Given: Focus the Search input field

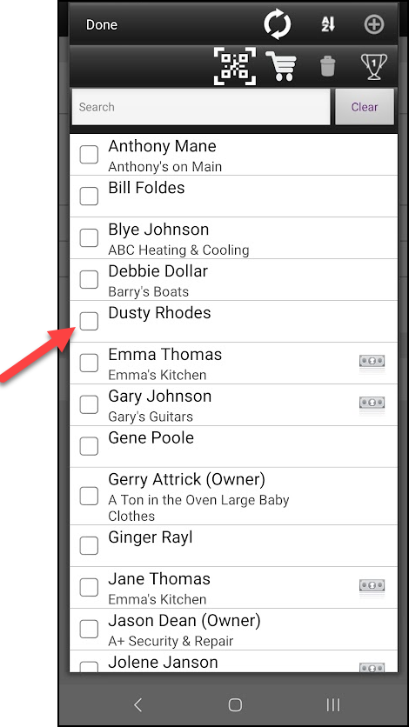Looking at the screenshot, I should point(201,107).
